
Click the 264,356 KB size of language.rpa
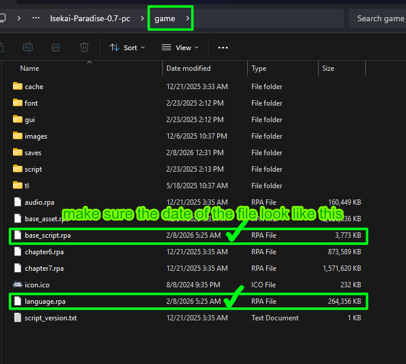(345, 301)
